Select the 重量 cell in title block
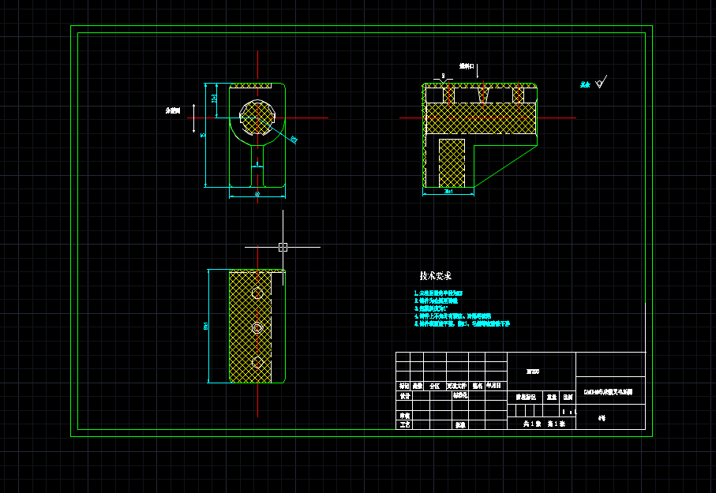The height and width of the screenshot is (493, 716). pyautogui.click(x=552, y=397)
